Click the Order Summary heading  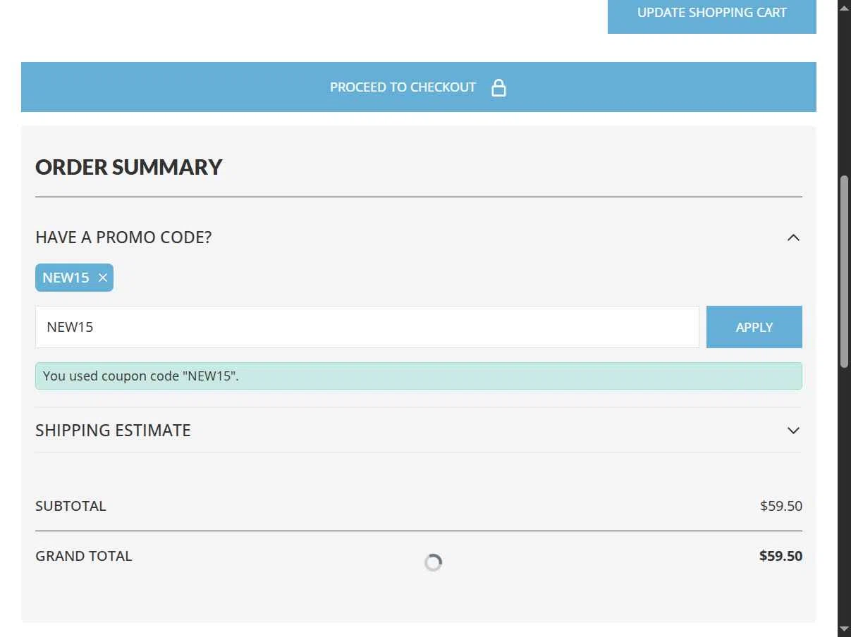[x=129, y=167]
